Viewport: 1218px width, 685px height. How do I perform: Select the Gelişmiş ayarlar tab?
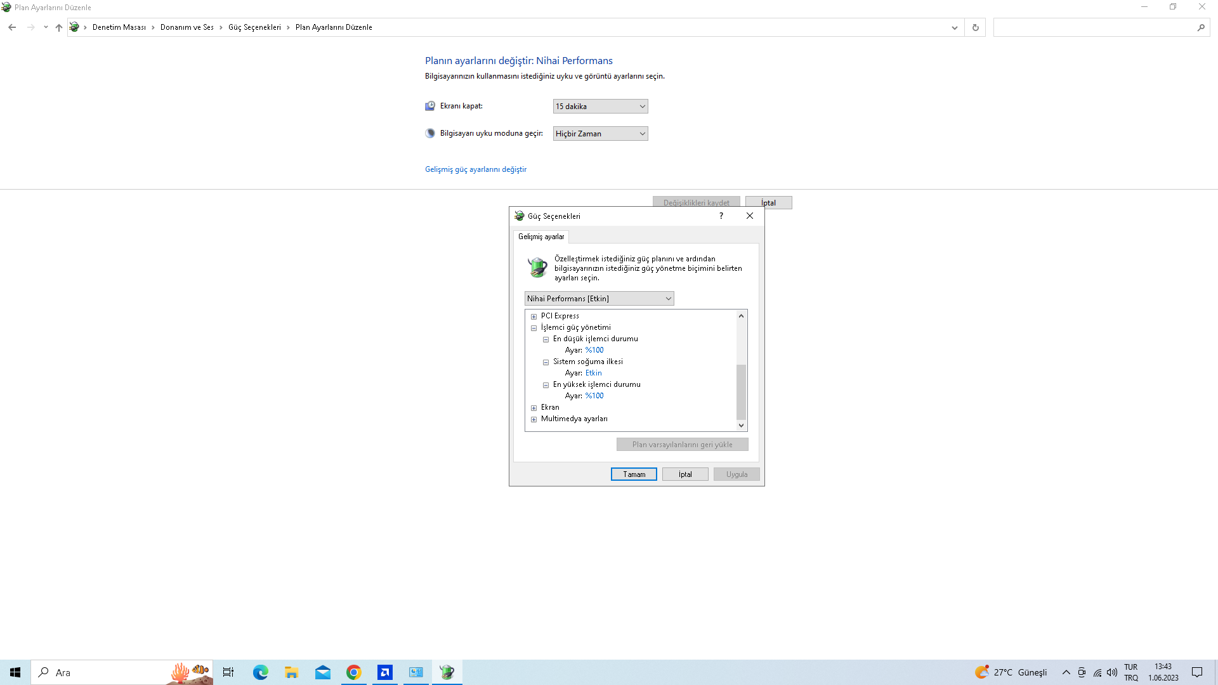pyautogui.click(x=540, y=237)
